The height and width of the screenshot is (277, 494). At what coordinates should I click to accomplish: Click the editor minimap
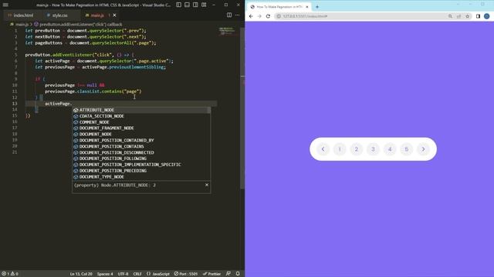(x=227, y=31)
